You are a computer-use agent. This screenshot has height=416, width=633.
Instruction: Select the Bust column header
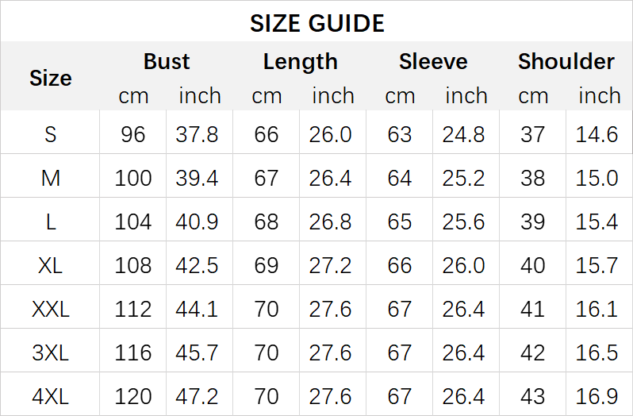click(x=167, y=62)
